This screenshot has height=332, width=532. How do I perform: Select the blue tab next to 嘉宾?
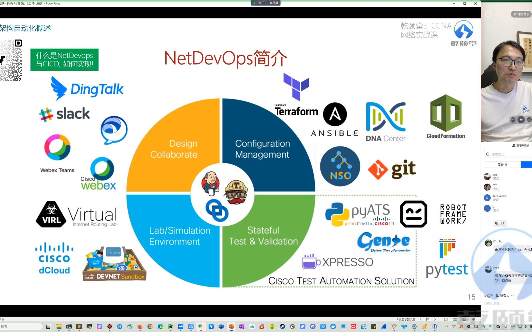point(526,164)
